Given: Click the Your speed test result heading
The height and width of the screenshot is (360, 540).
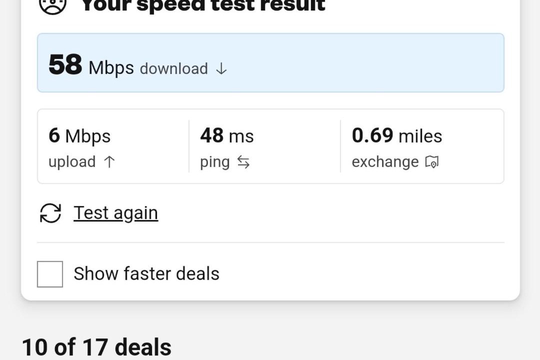Looking at the screenshot, I should click(202, 5).
